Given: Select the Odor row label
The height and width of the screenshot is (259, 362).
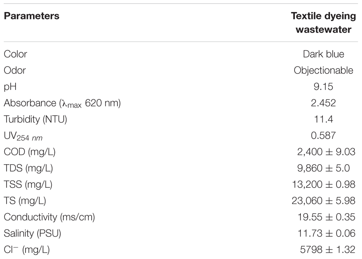Looking at the screenshot, I should point(14,71).
